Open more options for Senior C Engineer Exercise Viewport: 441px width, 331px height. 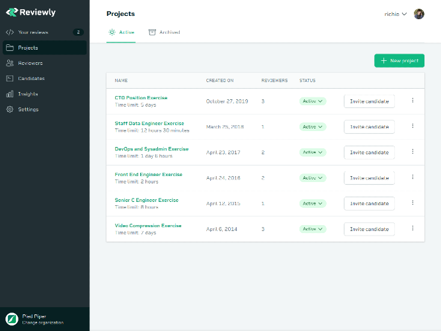(x=413, y=203)
